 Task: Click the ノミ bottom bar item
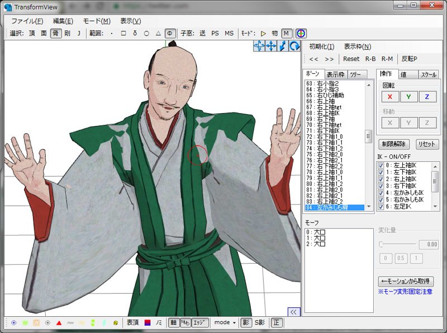[159, 323]
